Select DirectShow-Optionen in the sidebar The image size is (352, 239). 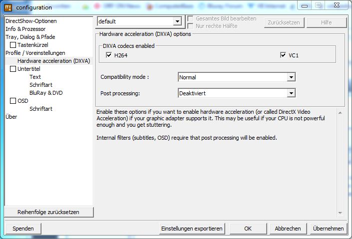31,21
